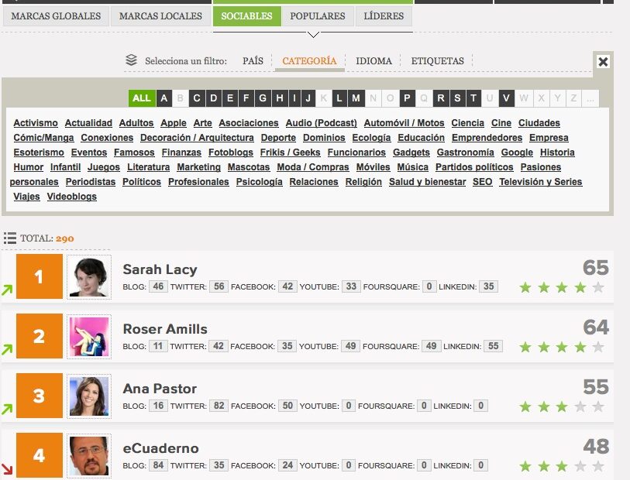630x480 pixels.
Task: Open Sarah Lacy's profile photo
Action: pyautogui.click(x=89, y=277)
